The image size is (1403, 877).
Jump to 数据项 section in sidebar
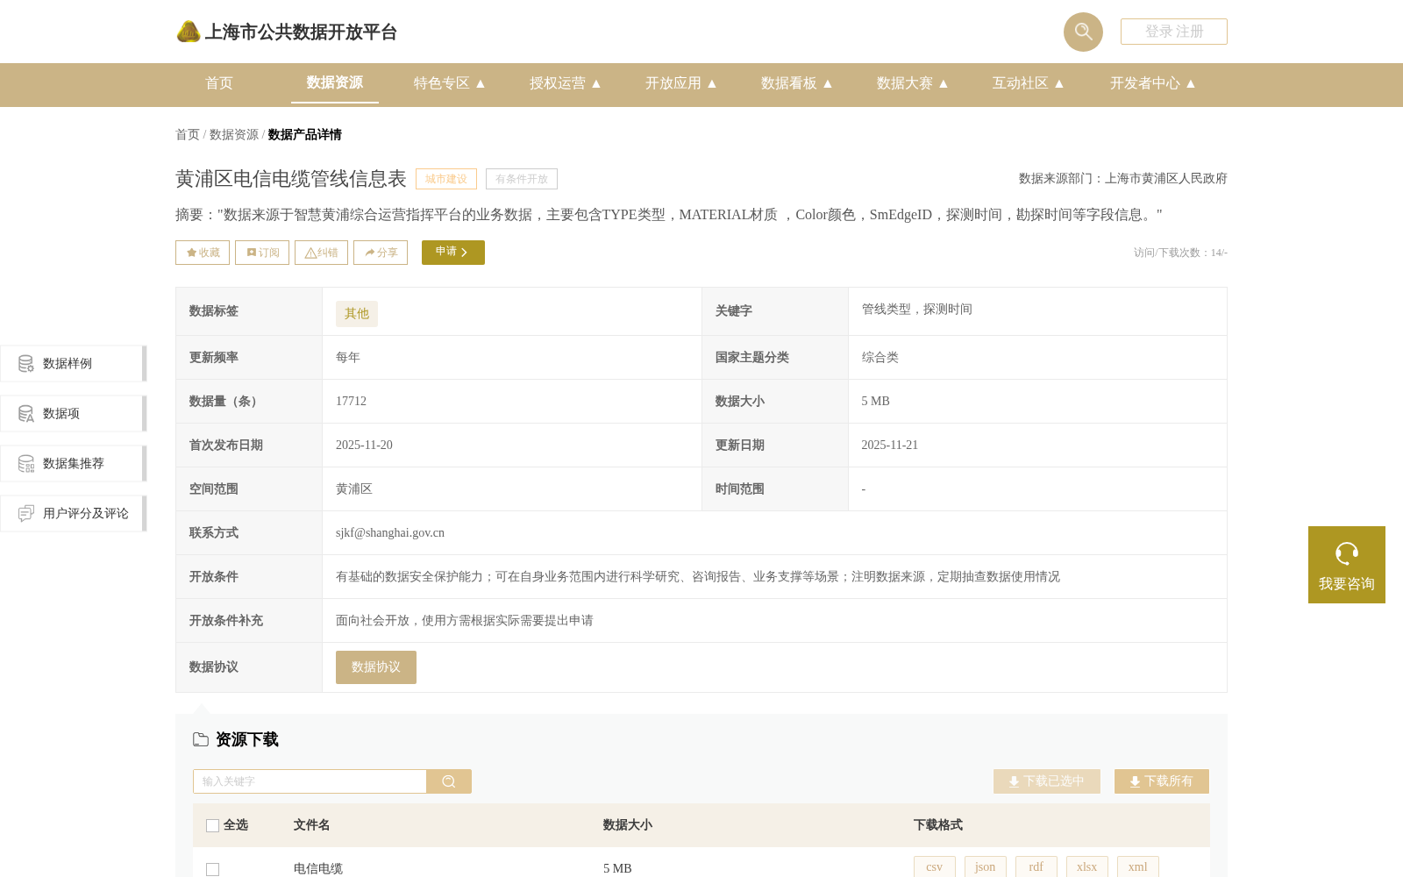(73, 414)
